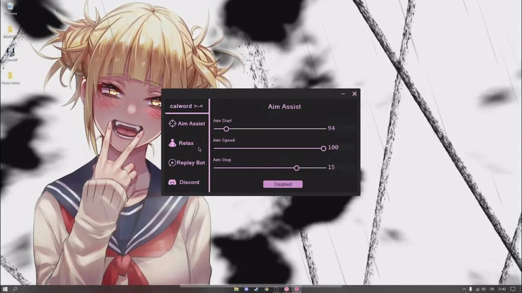The image size is (522, 293).
Task: Open the Discord link in the sidebar
Action: [184, 182]
